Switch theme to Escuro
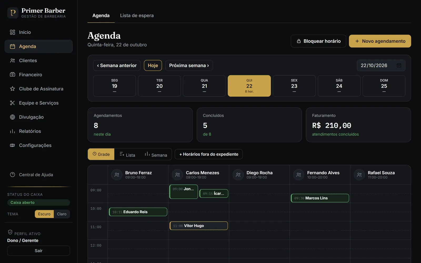 [x=44, y=214]
